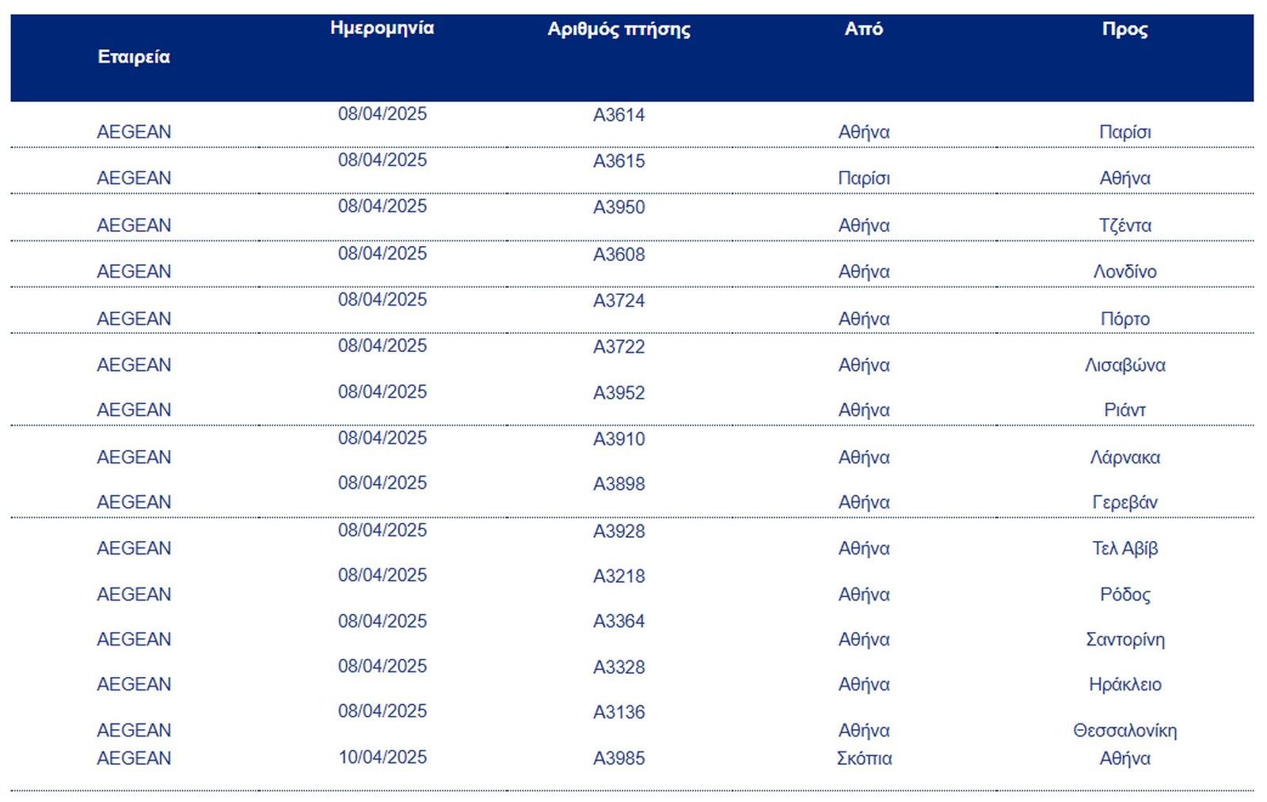
Task: Select the Σκόπια origin cell
Action: (x=864, y=758)
